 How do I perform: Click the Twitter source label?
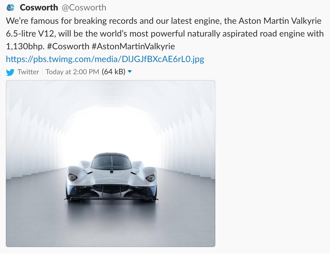tap(28, 72)
